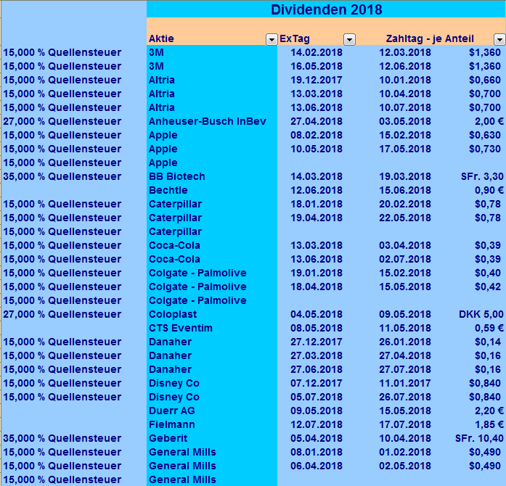Click the dividend amount 0,90 €
The image size is (506, 486).
489,190
